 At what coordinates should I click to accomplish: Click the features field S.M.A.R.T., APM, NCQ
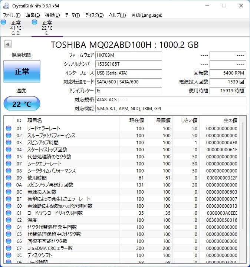click(x=171, y=108)
